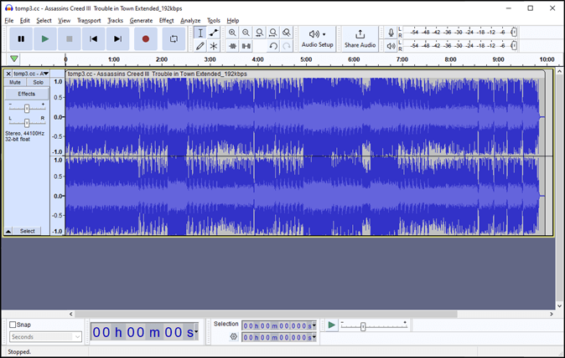
Task: Click the Undo arrow icon
Action: 273,46
